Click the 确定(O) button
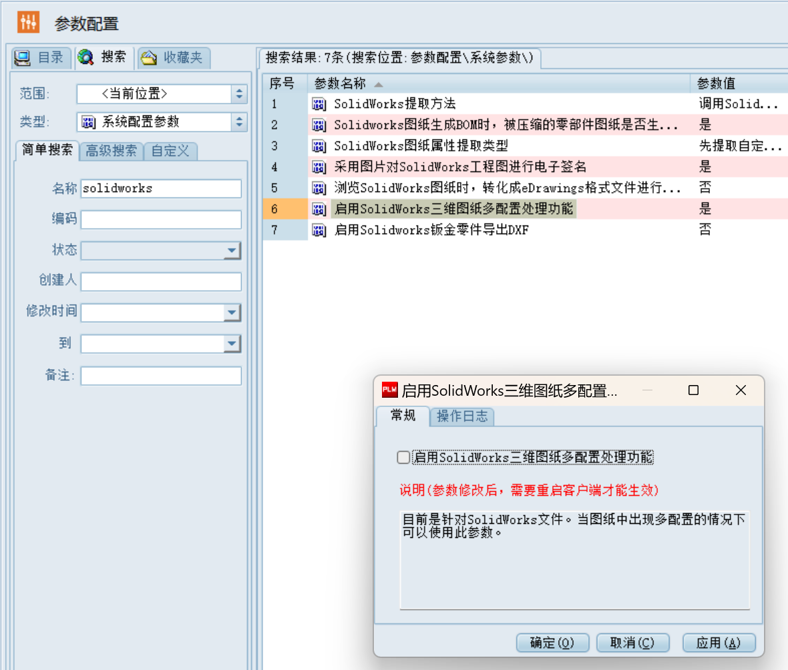Viewport: 788px width, 670px height. click(x=552, y=643)
